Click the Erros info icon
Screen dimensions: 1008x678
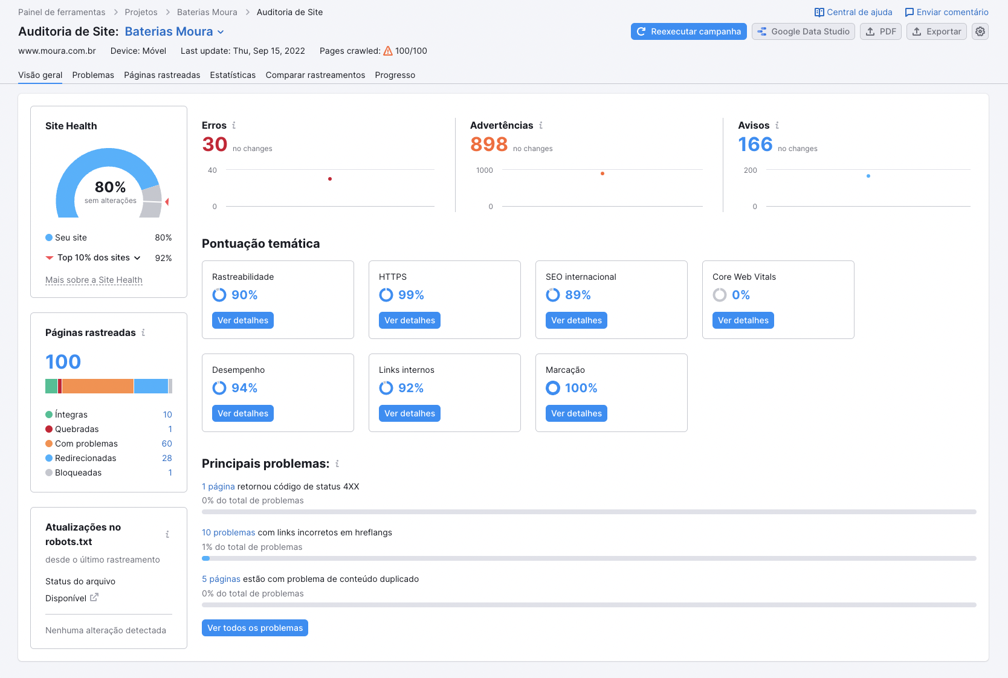(x=234, y=125)
